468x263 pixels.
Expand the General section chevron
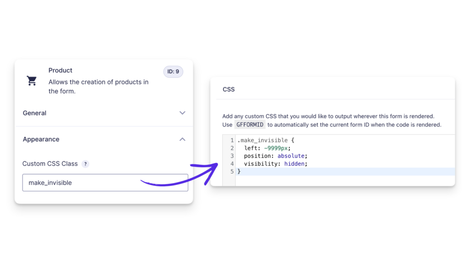point(182,113)
